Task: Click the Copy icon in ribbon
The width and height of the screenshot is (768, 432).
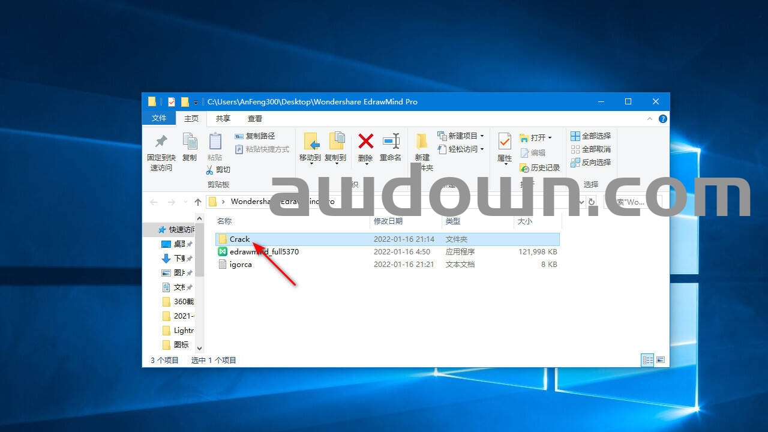Action: click(190, 142)
